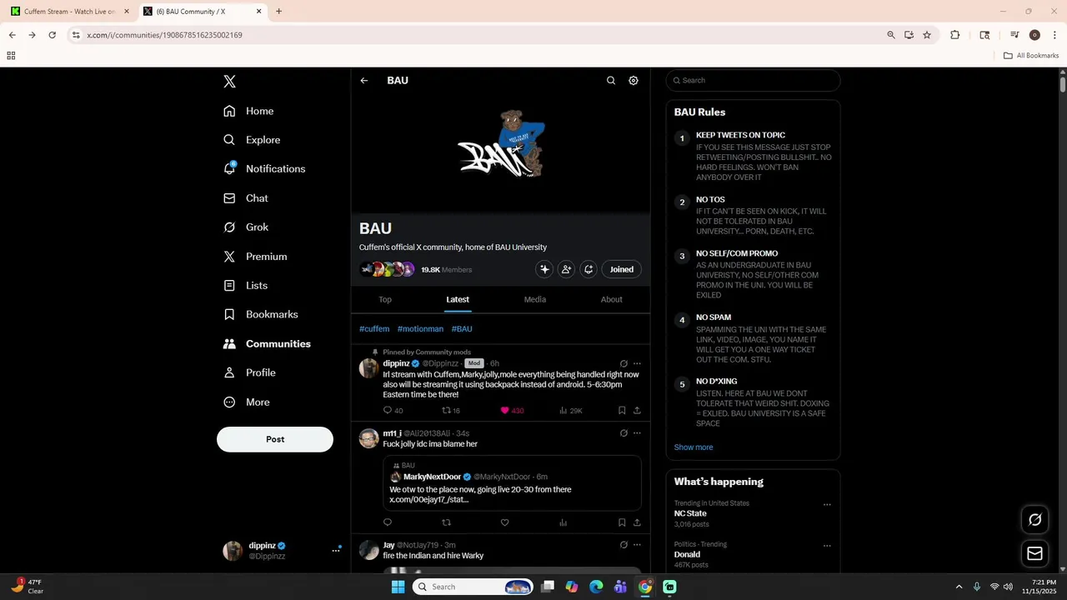Open more options for Donald trend
Image resolution: width=1067 pixels, height=600 pixels.
(x=827, y=546)
